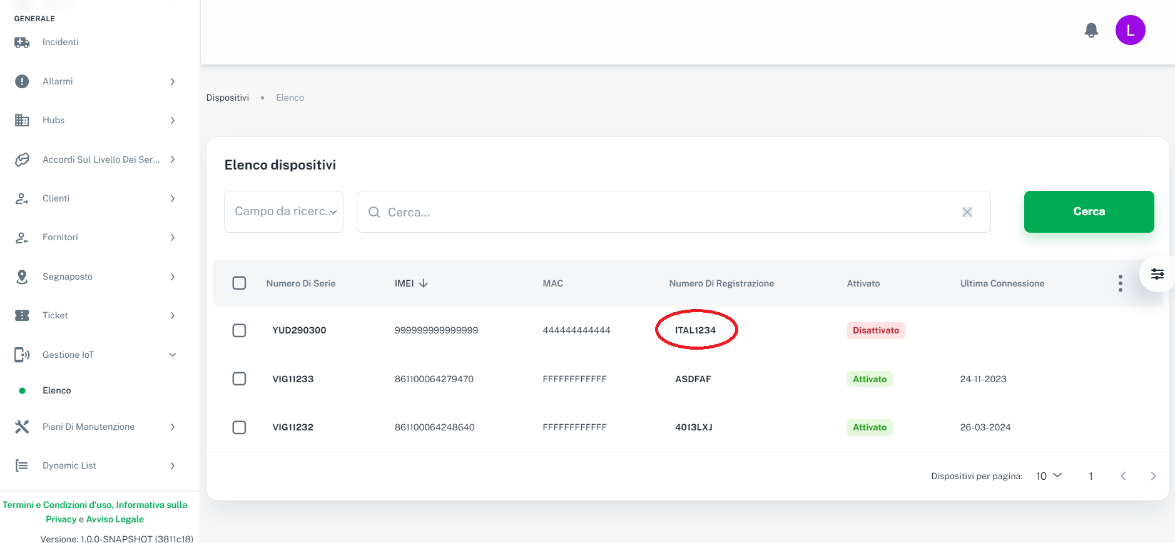The width and height of the screenshot is (1175, 543).
Task: Open the notifications bell
Action: pyautogui.click(x=1091, y=30)
